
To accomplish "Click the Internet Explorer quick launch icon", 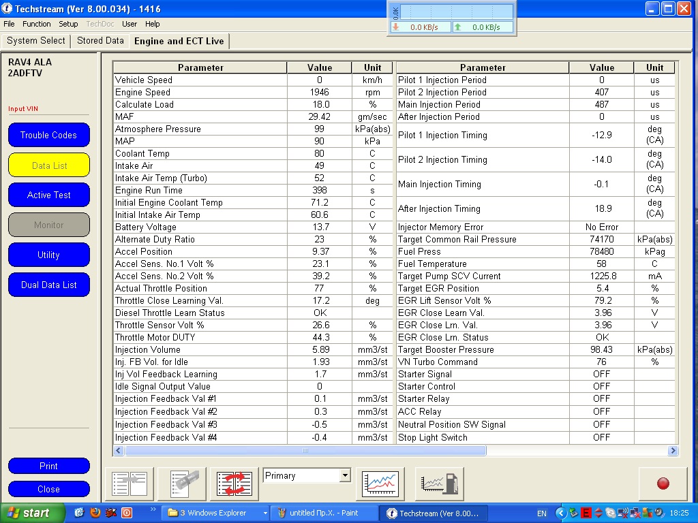I will (79, 513).
